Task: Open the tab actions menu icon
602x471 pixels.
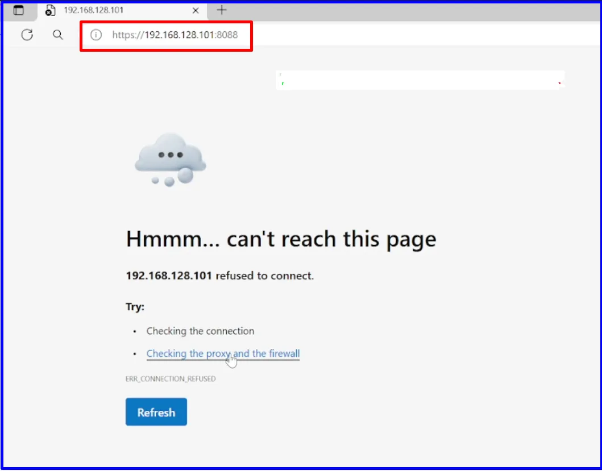Action: [x=18, y=10]
